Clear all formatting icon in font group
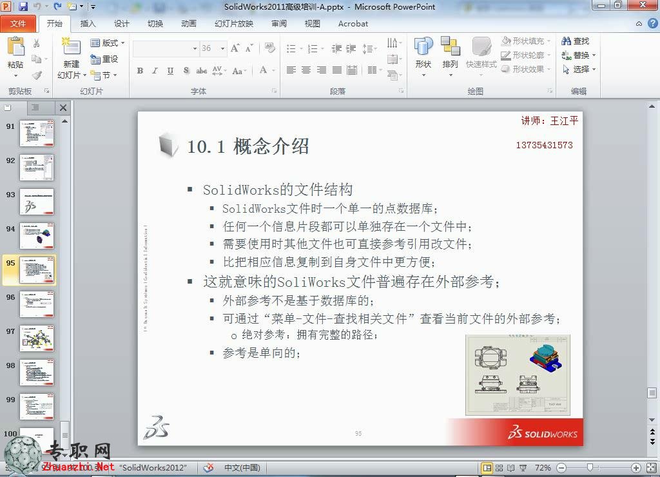 coord(269,48)
